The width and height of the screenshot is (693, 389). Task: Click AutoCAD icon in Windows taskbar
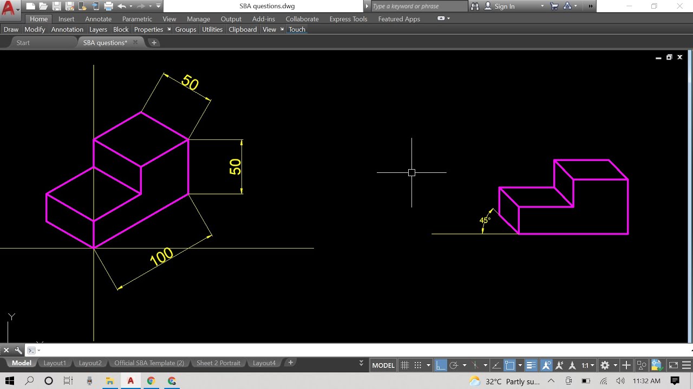pyautogui.click(x=130, y=381)
